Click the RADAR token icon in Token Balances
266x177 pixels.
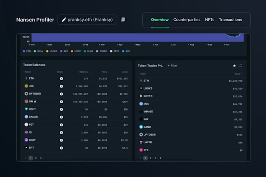pyautogui.click(x=26, y=117)
